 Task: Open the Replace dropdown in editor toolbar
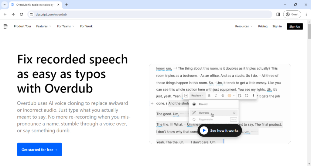pyautogui.click(x=197, y=96)
